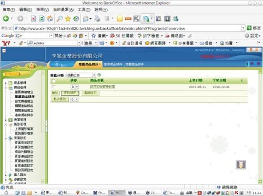Click the 2099-12-31 date cell
The image size is (263, 196).
point(221,87)
